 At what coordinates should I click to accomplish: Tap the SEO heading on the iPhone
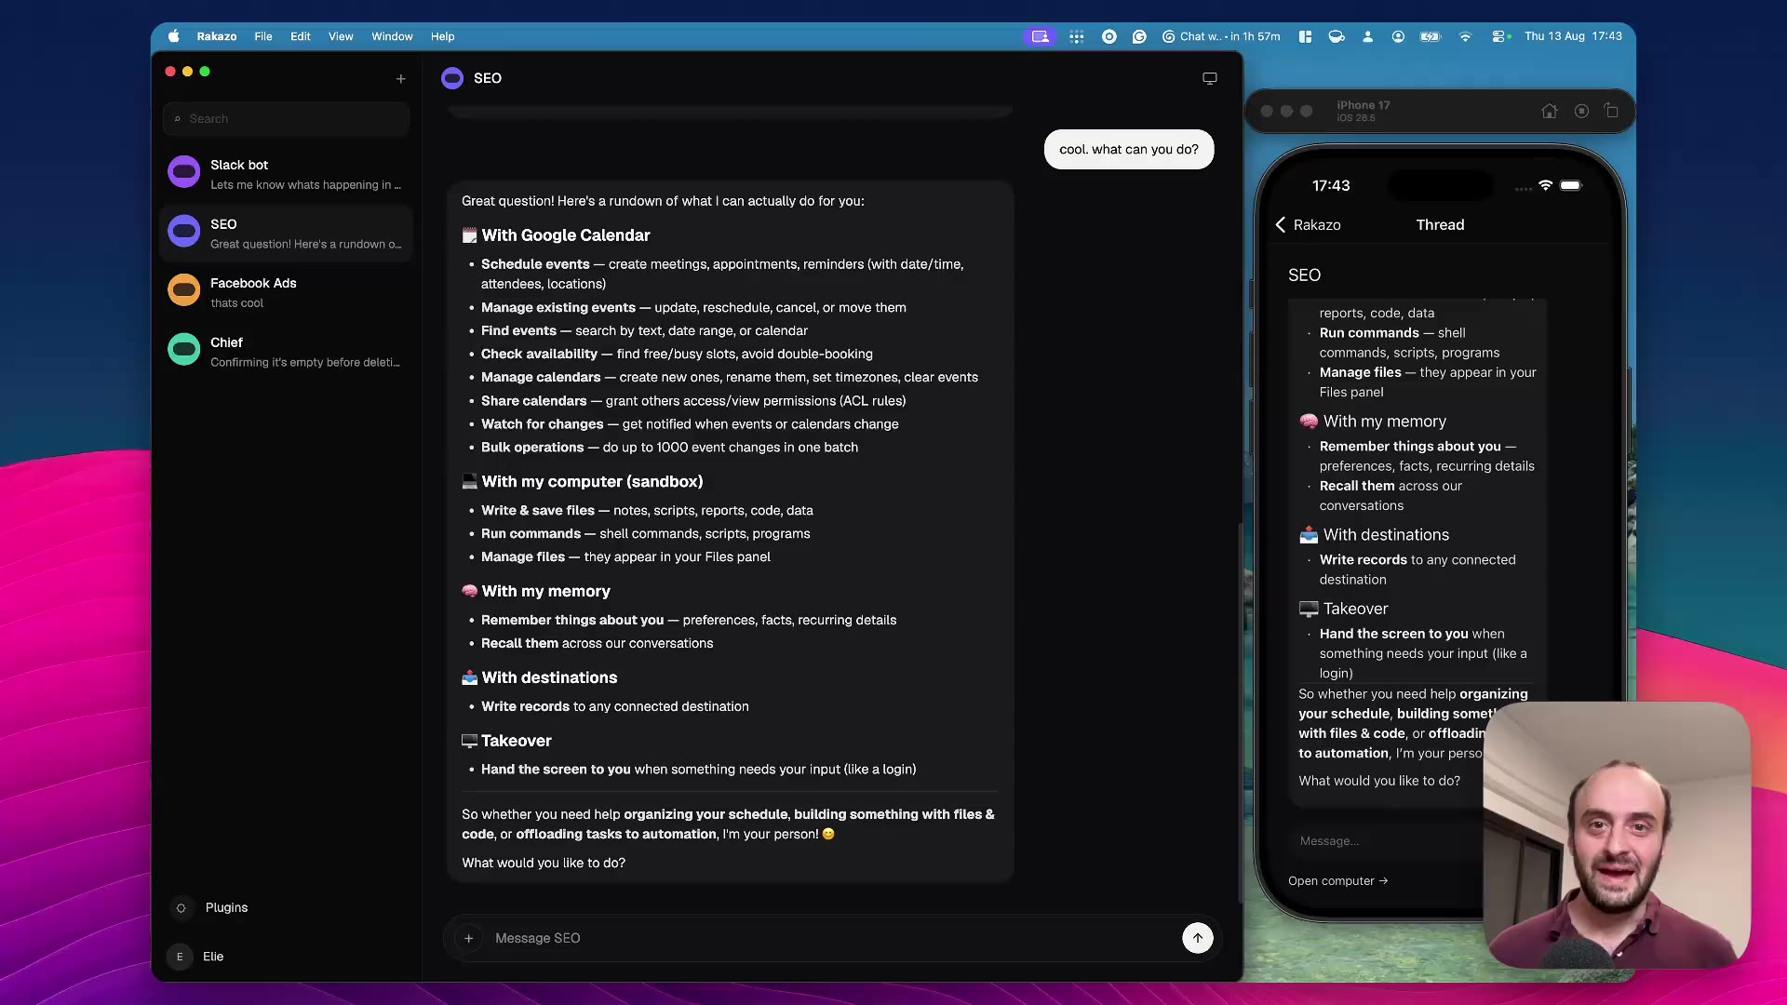coord(1304,275)
